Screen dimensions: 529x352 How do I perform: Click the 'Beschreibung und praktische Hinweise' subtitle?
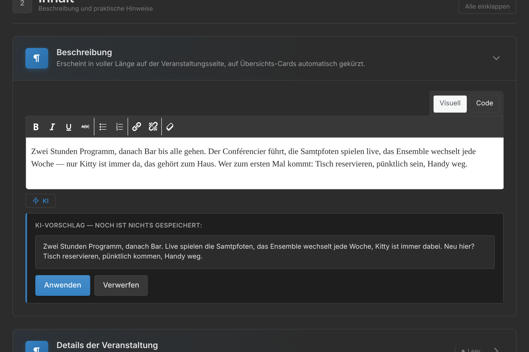coord(96,9)
